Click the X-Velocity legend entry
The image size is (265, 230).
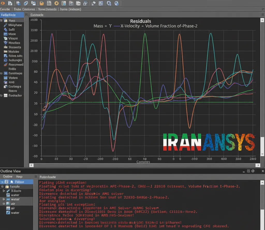pyautogui.click(x=127, y=26)
